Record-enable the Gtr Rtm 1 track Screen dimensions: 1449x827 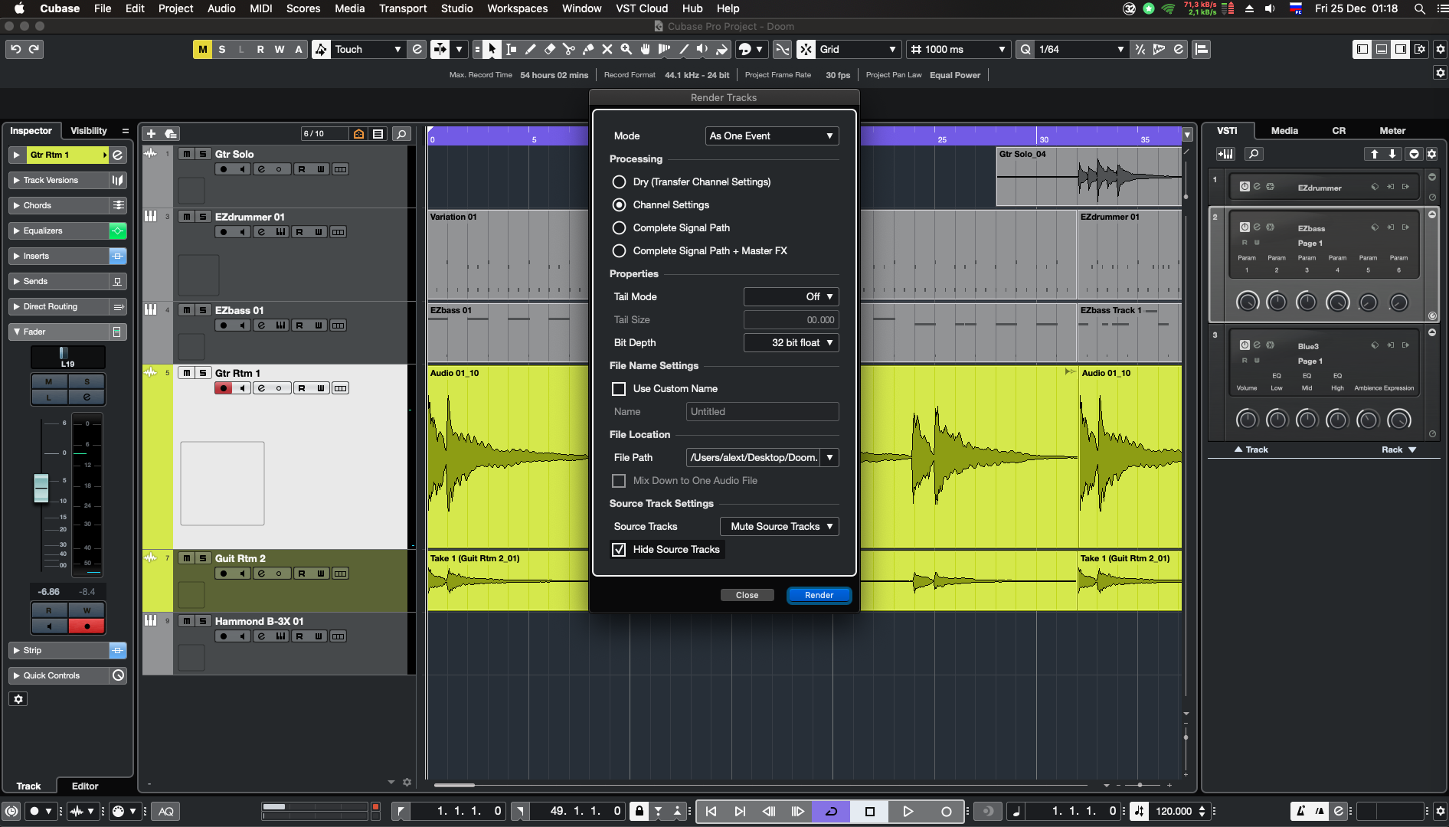pos(223,388)
